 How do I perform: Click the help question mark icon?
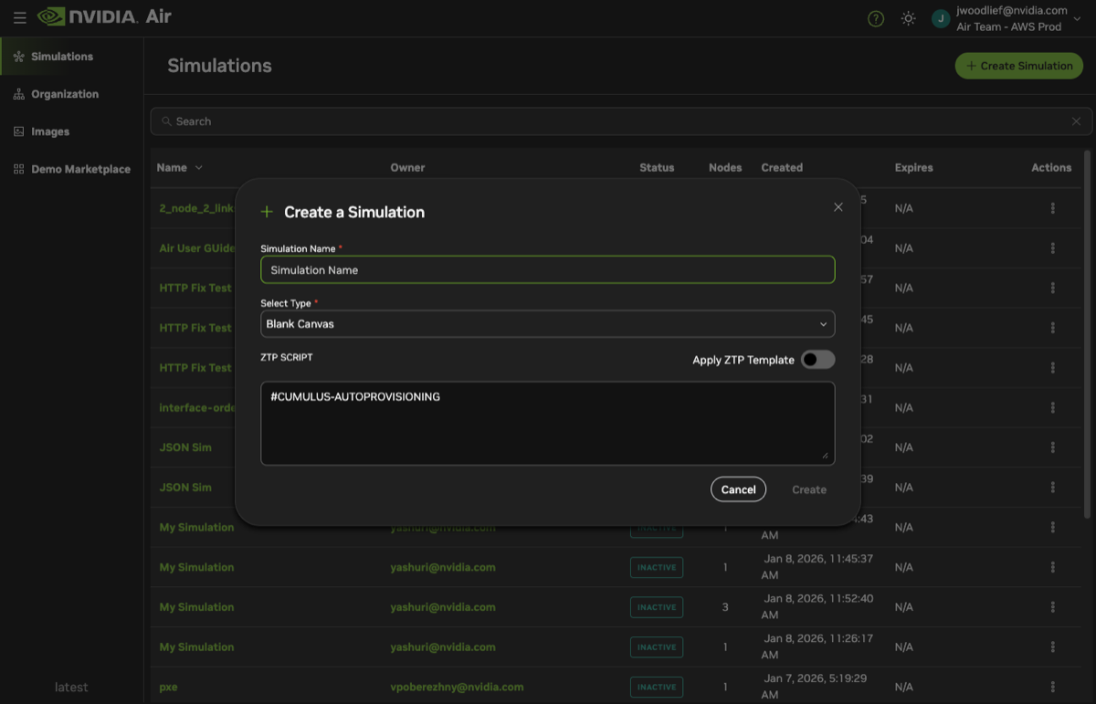[875, 18]
